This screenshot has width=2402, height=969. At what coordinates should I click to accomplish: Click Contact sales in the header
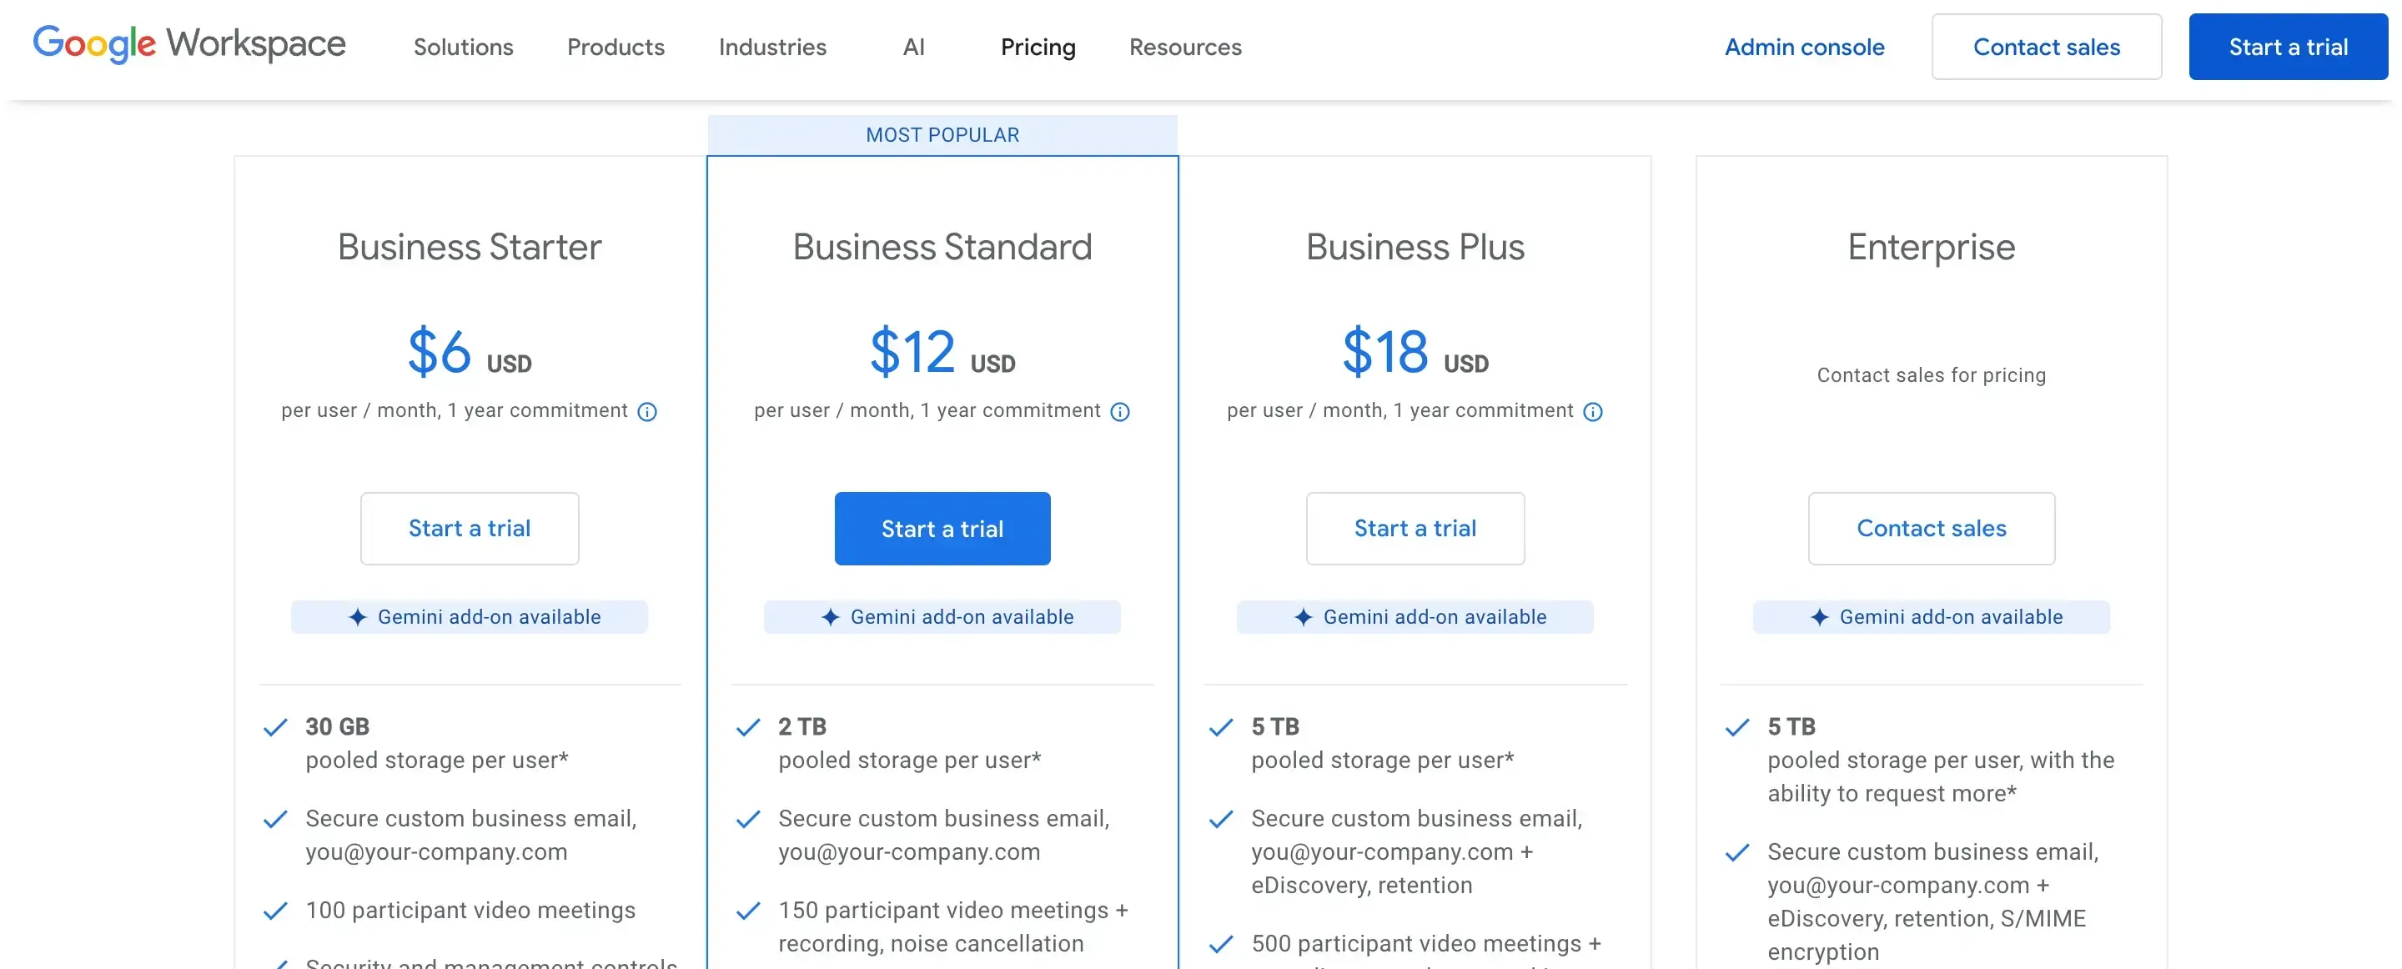(x=2047, y=47)
